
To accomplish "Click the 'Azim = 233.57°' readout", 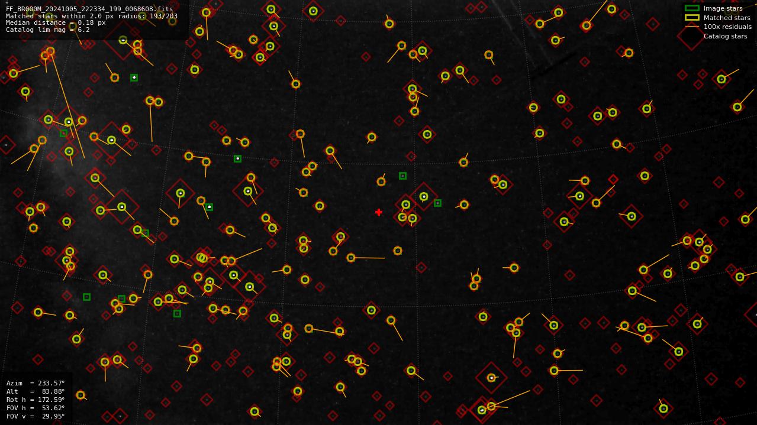I will coord(36,384).
